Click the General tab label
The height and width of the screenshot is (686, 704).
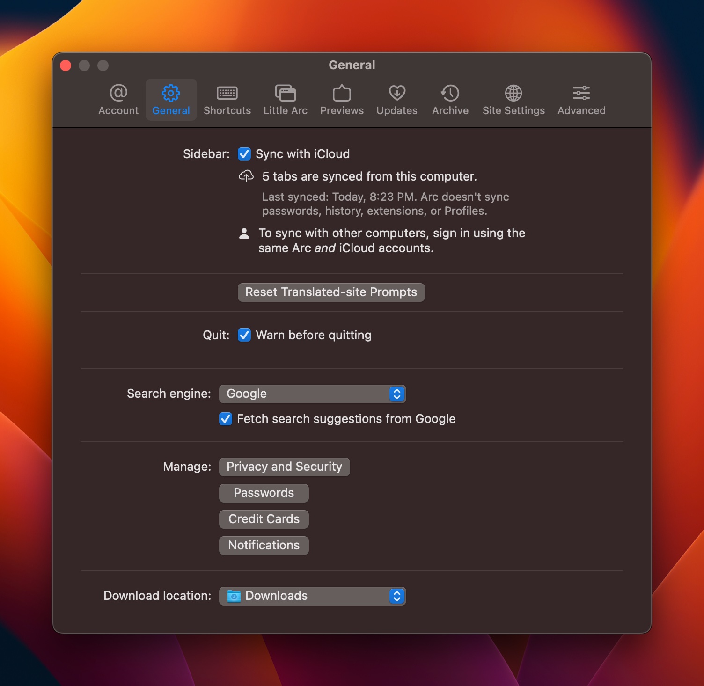click(171, 111)
